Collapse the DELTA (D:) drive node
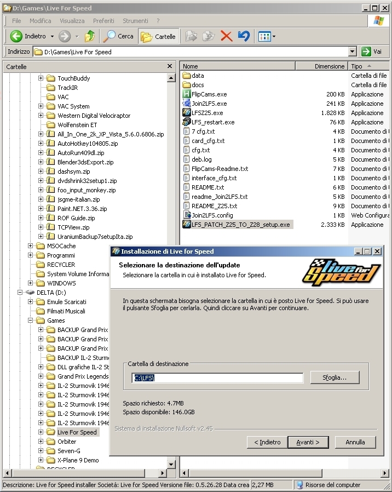The image size is (392, 492). point(20,292)
